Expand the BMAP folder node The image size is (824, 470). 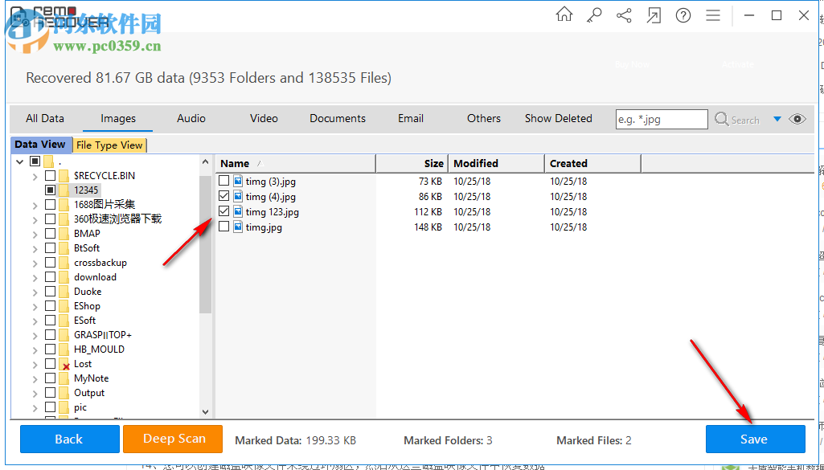[x=35, y=234]
